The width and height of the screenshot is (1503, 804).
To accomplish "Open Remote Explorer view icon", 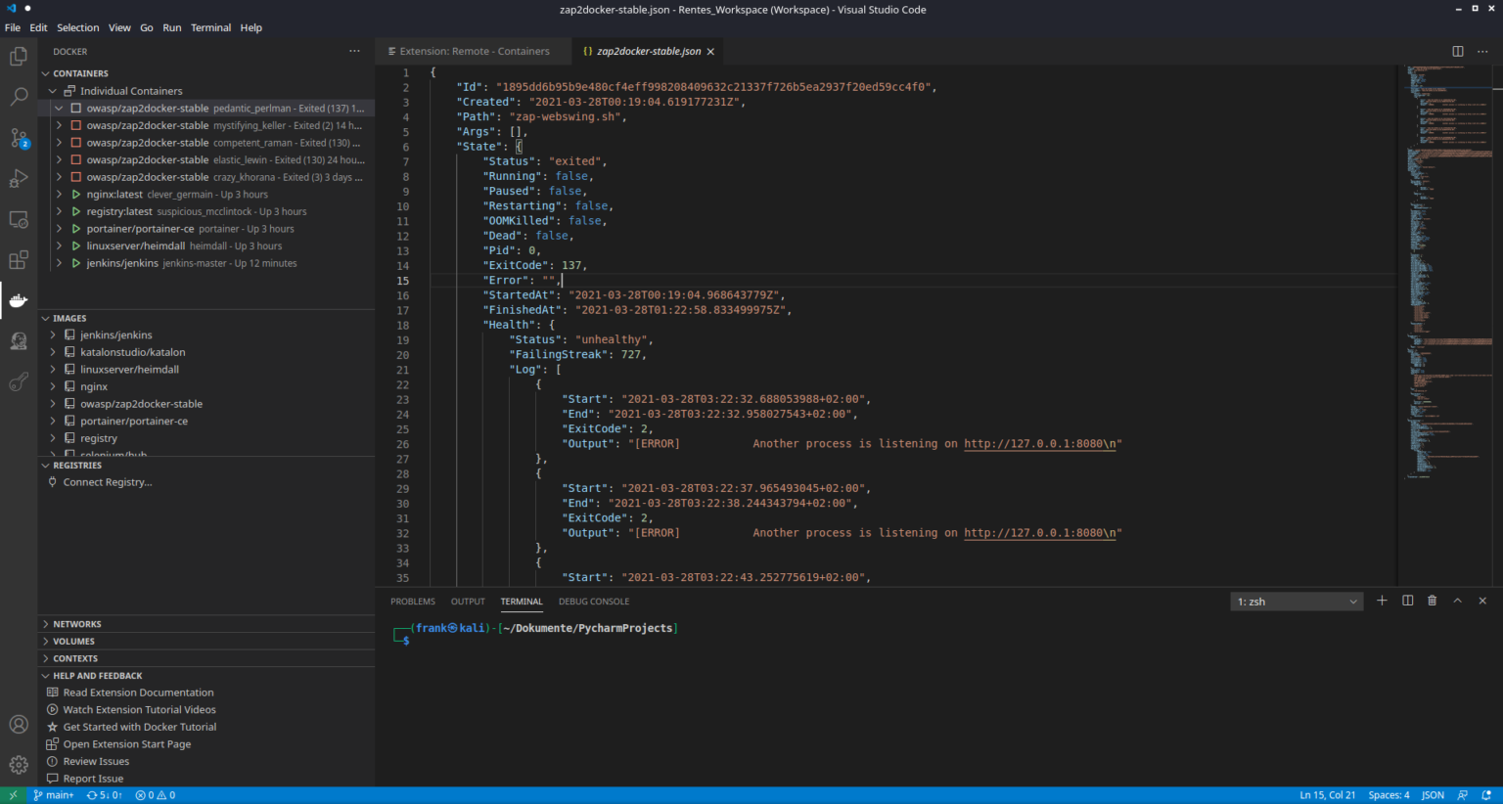I will [19, 219].
